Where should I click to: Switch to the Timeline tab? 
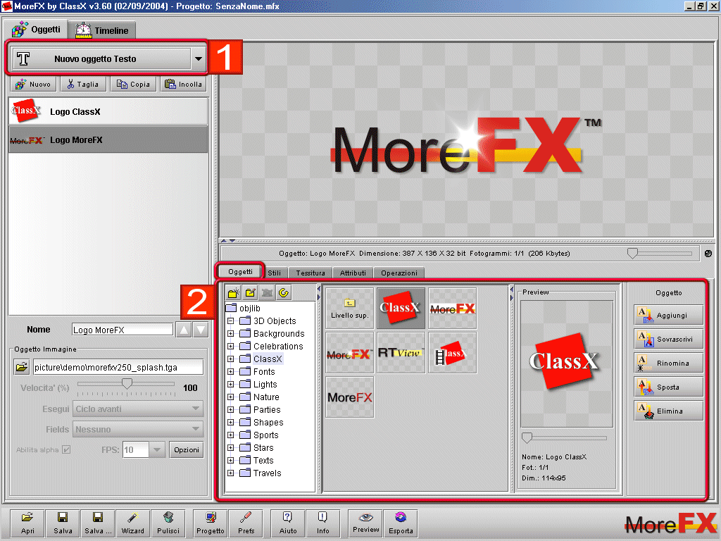102,30
